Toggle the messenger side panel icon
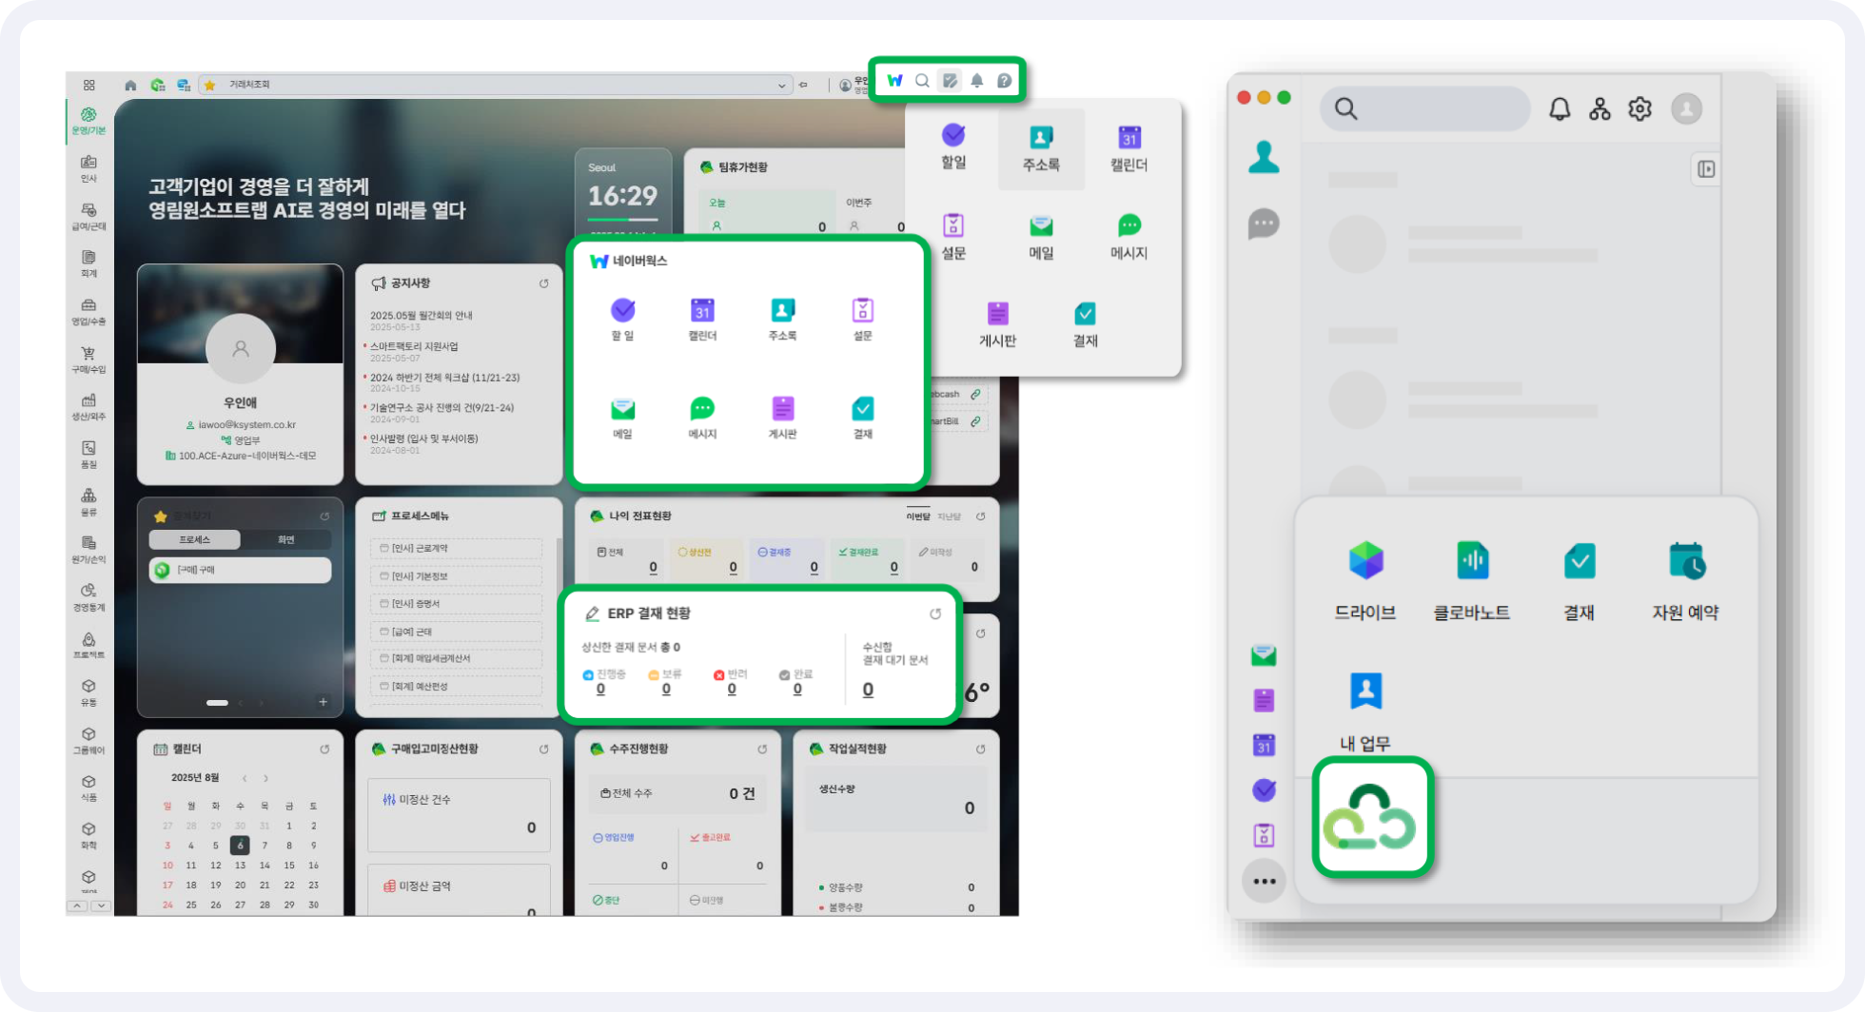1865x1012 pixels. (x=1706, y=169)
